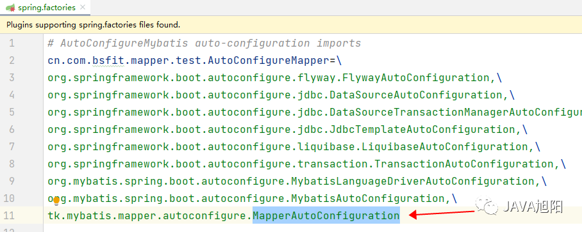Click on FlywayAutoConfiguration class name

point(417,78)
